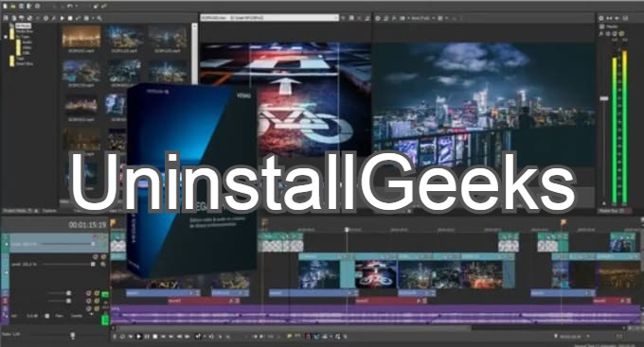Click the Record button in transport bar
The height and width of the screenshot is (347, 644).
pos(115,337)
